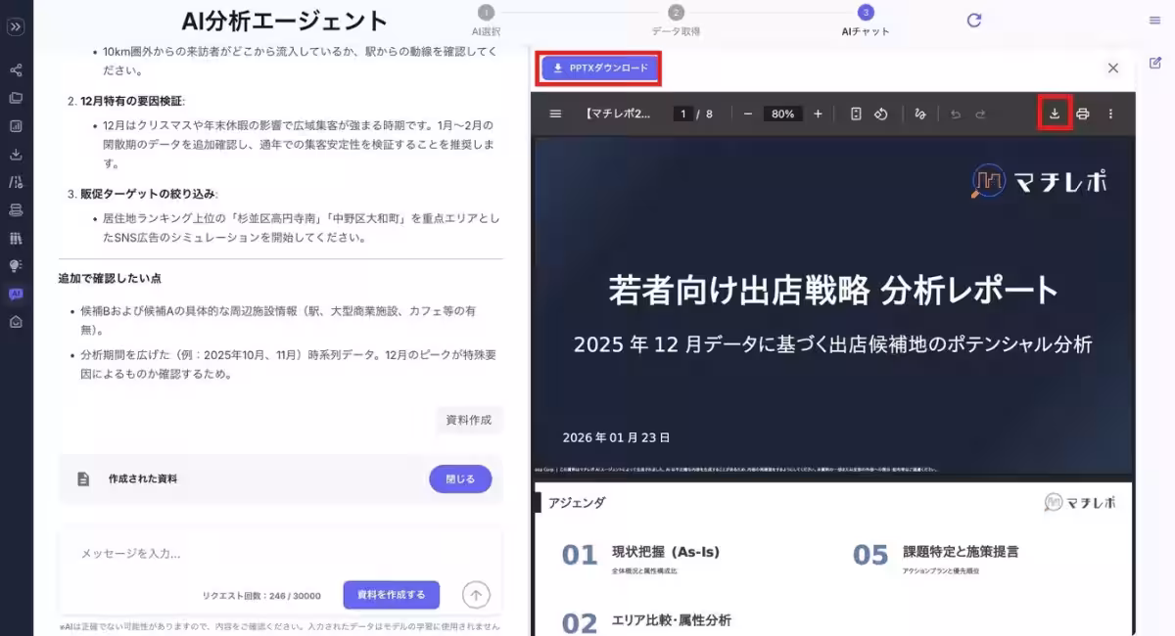Click the print icon in the PDF toolbar
Screen dimensions: 1175x636
tap(1083, 114)
